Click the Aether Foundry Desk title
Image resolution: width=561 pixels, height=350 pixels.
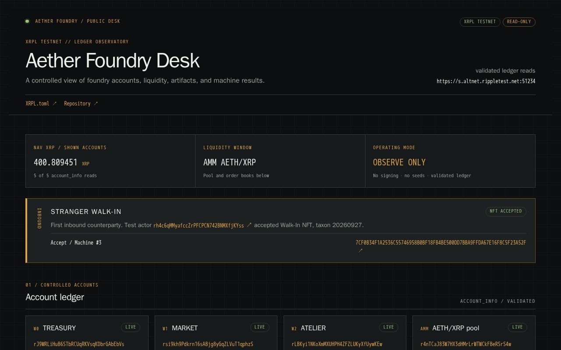click(113, 60)
